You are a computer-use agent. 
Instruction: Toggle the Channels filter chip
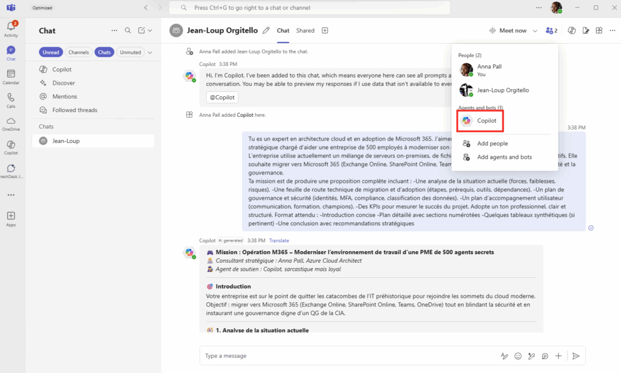pos(79,52)
